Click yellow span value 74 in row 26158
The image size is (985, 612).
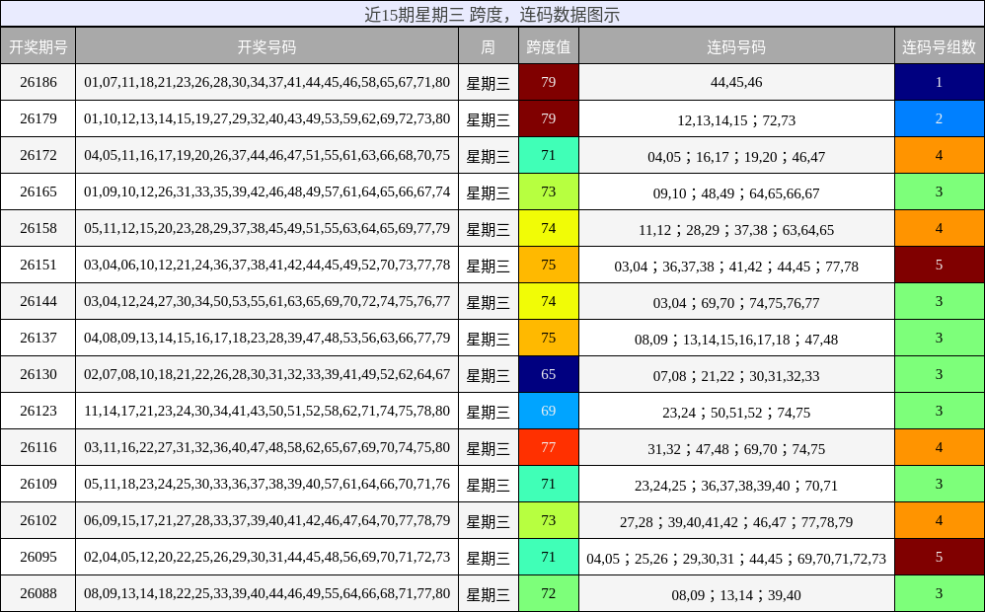549,227
